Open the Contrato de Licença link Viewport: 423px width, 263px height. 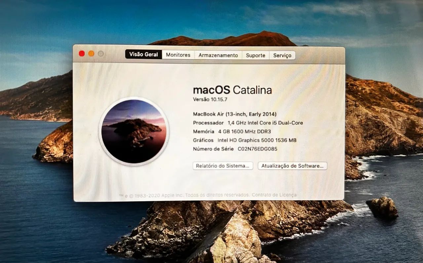[x=274, y=195]
